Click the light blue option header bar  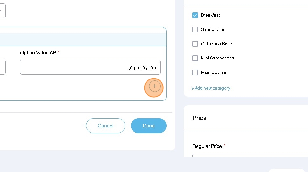coord(83,40)
